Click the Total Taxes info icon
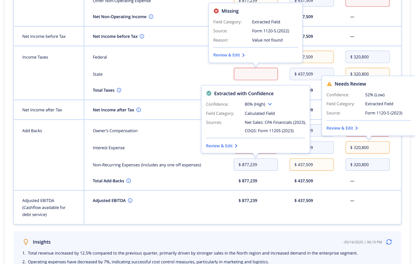The height and width of the screenshot is (264, 415). pyautogui.click(x=119, y=90)
